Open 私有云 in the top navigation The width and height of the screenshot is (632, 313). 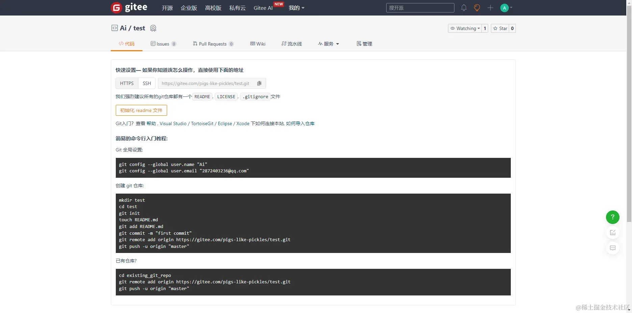click(x=237, y=8)
